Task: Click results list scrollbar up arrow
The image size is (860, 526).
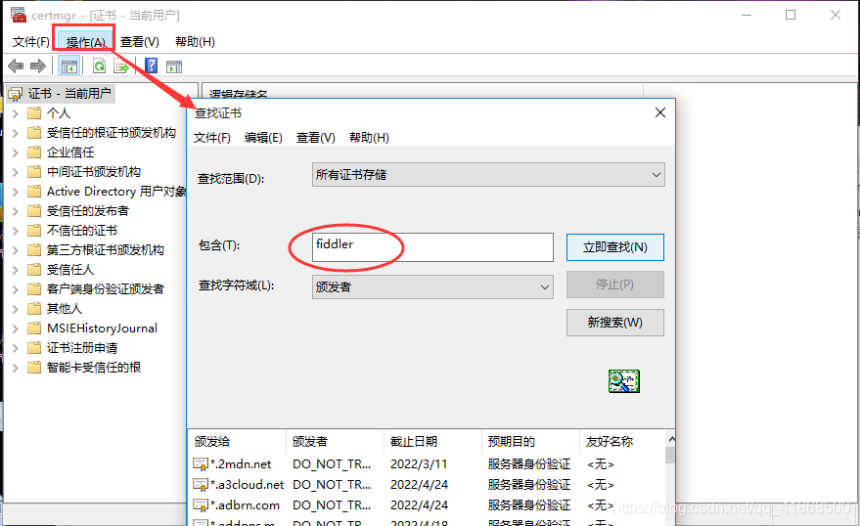Action: coord(671,439)
